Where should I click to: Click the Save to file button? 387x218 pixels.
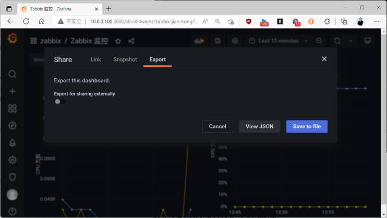coord(307,126)
